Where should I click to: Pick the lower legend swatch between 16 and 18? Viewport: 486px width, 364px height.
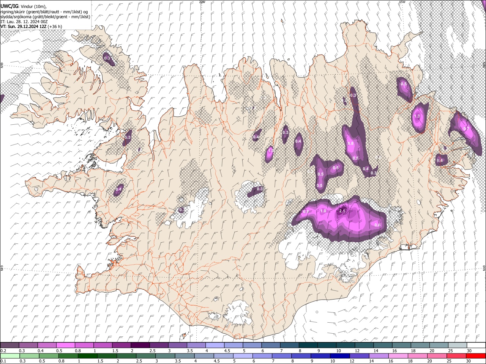click(x=398, y=356)
